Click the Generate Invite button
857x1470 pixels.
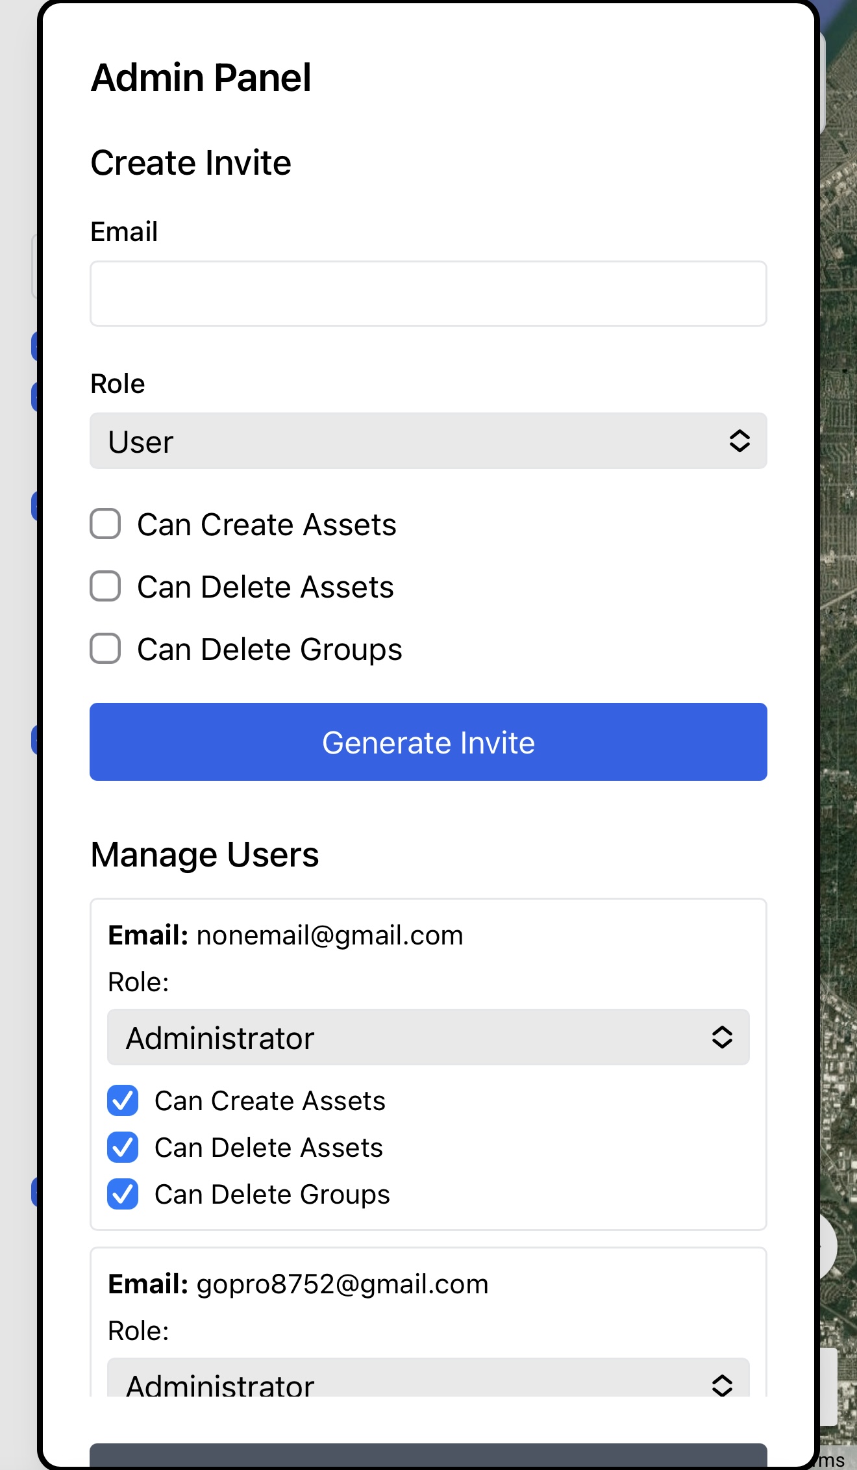(x=429, y=742)
